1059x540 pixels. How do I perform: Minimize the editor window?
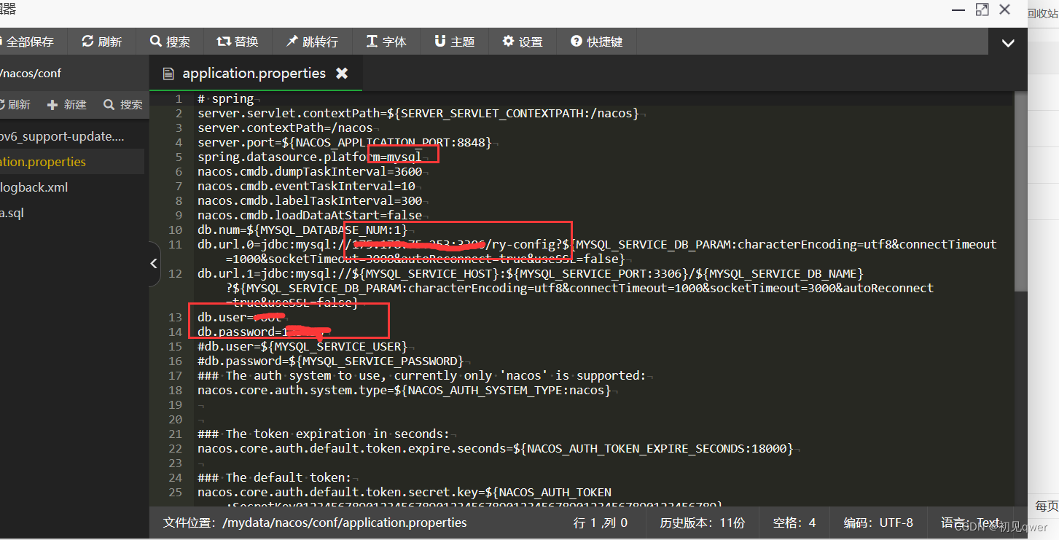point(957,9)
